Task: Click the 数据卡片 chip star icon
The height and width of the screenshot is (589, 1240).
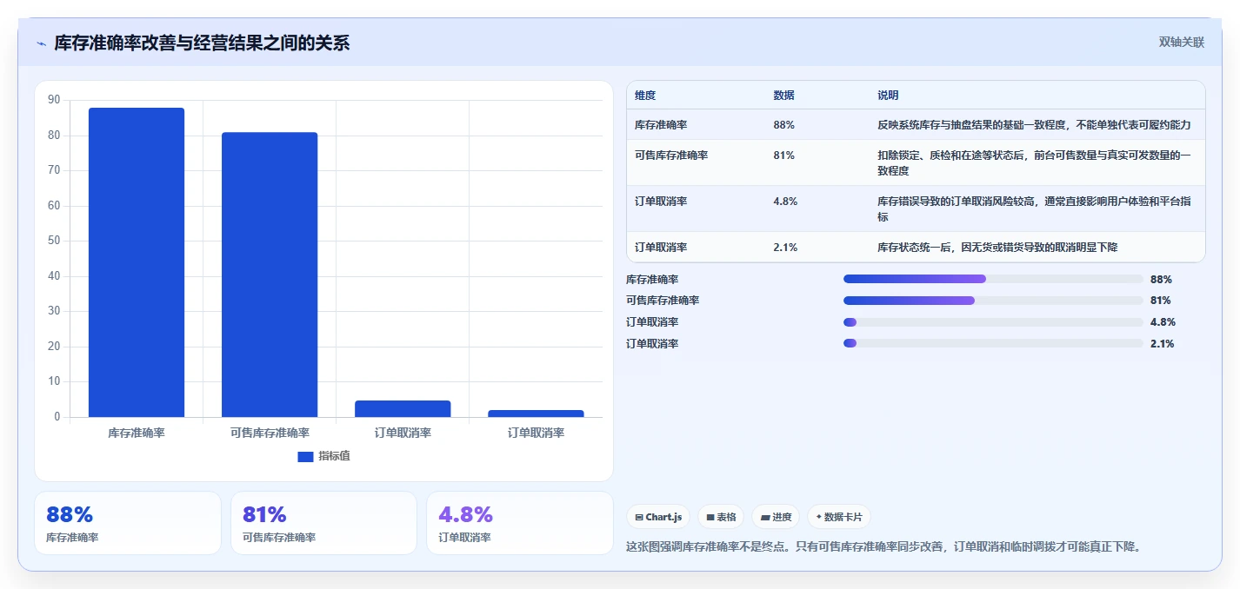Action: pyautogui.click(x=818, y=517)
